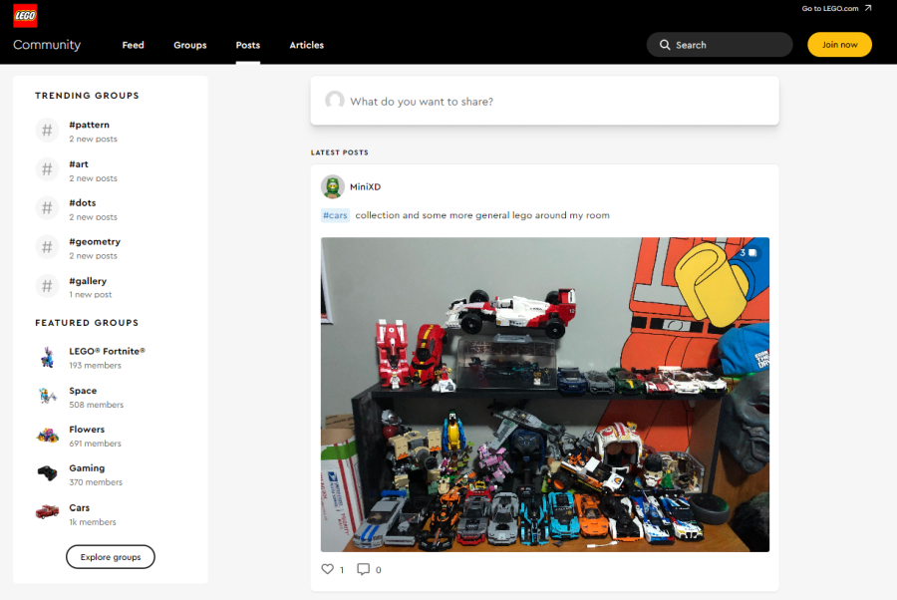Like the MiniXD post with heart icon
The width and height of the screenshot is (897, 600).
[x=327, y=569]
